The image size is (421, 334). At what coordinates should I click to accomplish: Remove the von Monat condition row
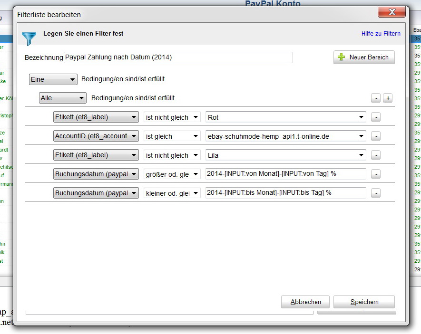point(376,174)
